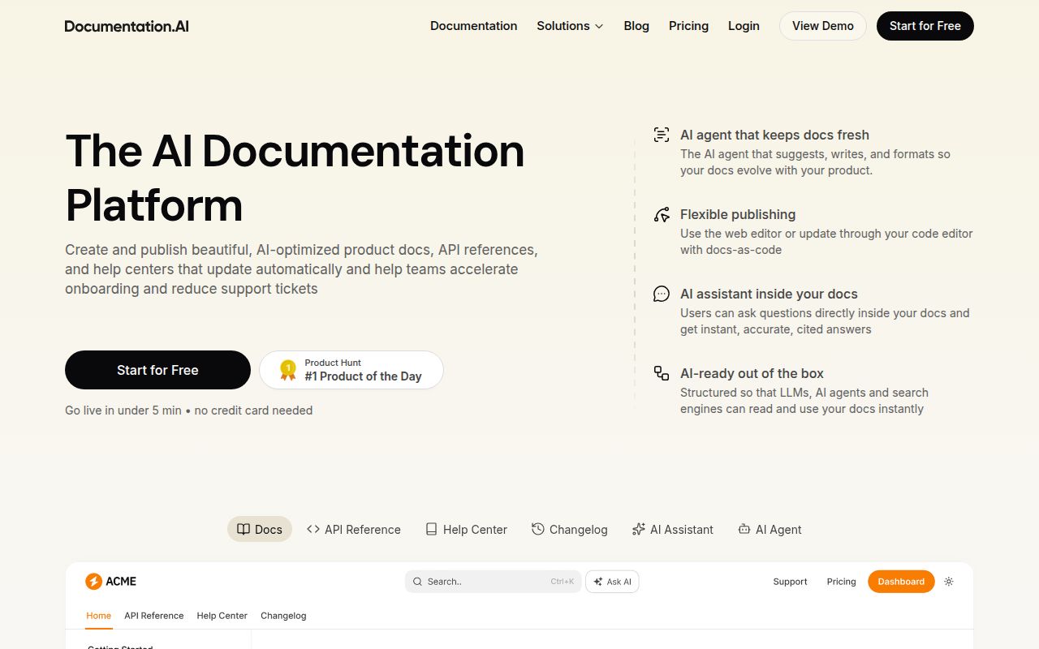Select the AI Assistant showcase tab
Viewport: 1039px width, 649px height.
(673, 529)
